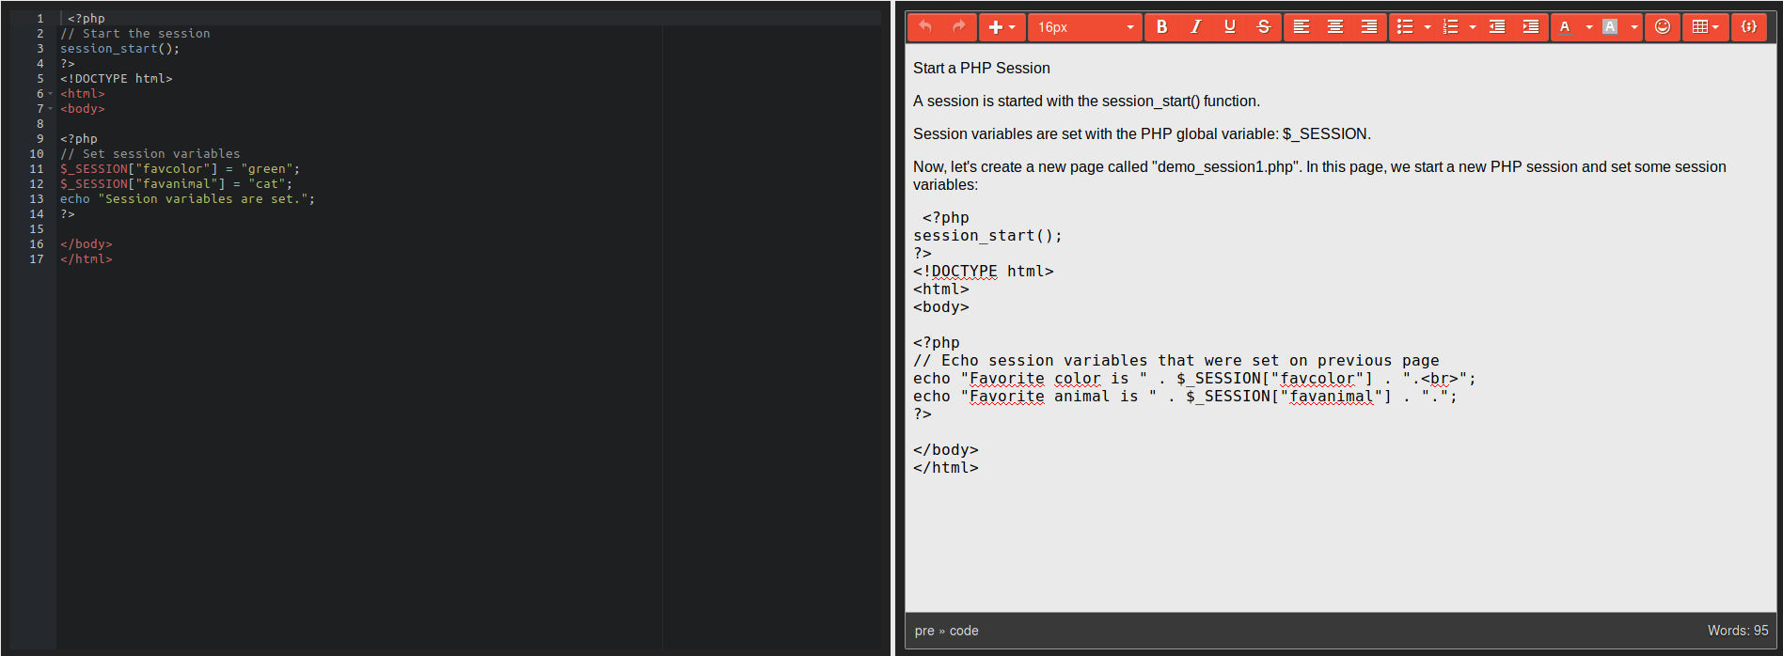Insert a numbered list

click(1450, 27)
